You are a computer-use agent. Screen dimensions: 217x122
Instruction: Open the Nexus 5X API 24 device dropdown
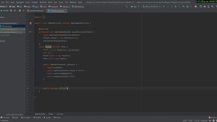click(x=152, y=6)
